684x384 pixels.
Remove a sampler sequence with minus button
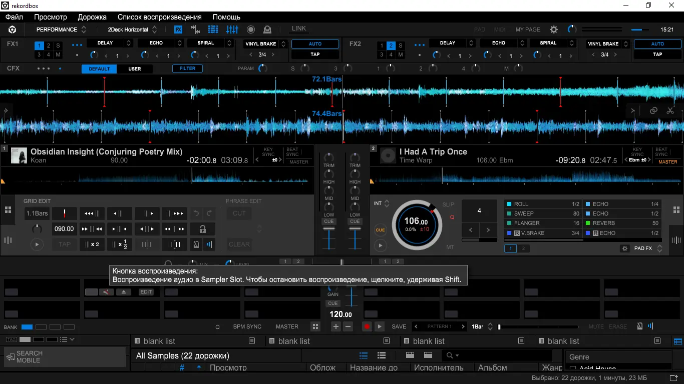point(348,326)
